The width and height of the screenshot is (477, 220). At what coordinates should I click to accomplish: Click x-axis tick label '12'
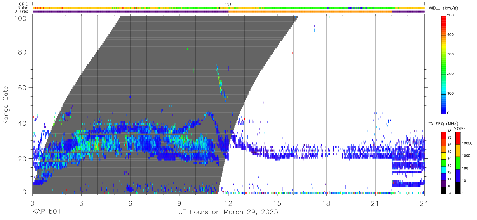pos(228,203)
